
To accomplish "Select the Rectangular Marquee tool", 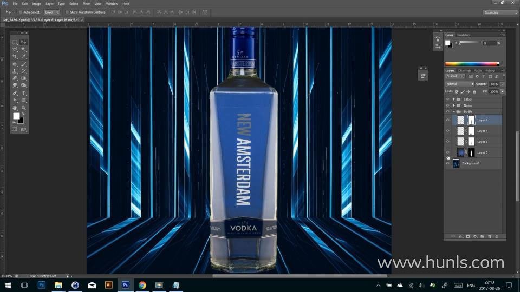I will [15, 42].
